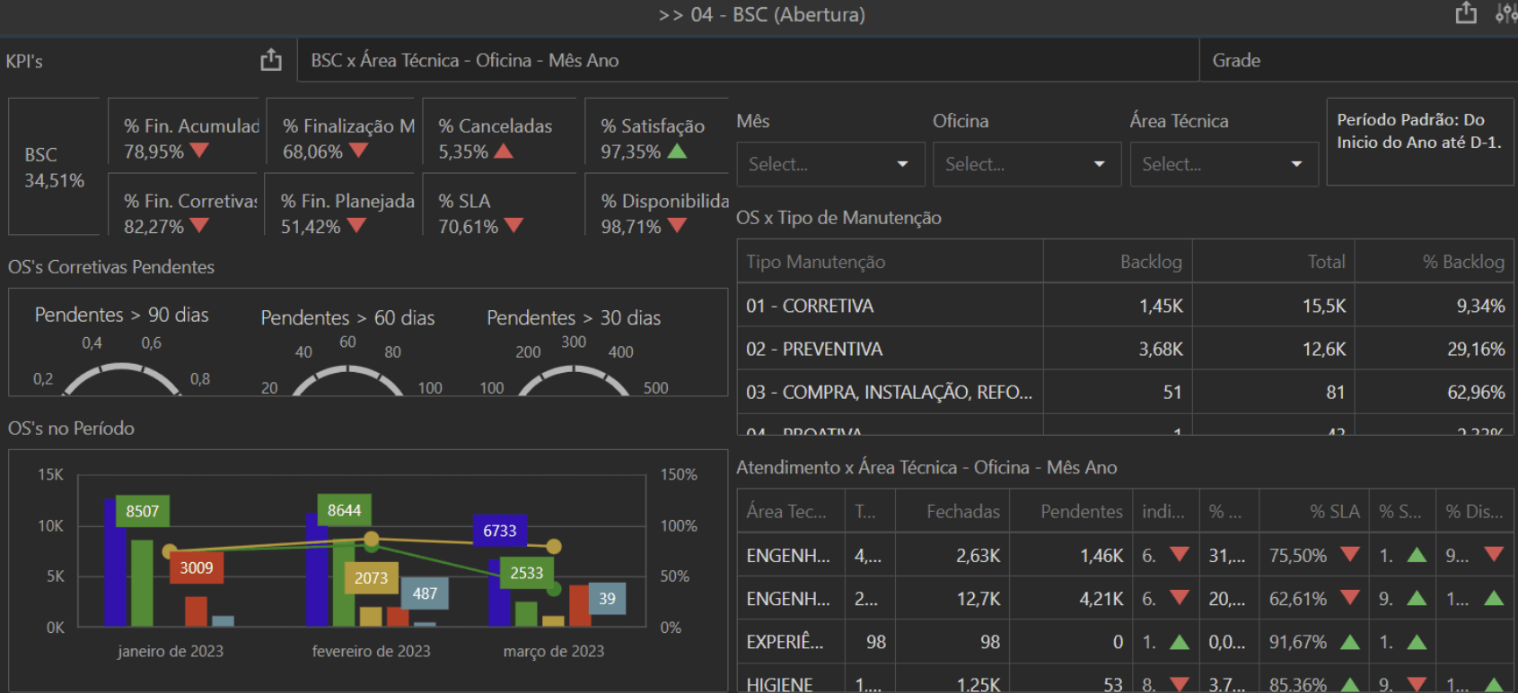Click the Período Padrão info box
Screen dimensions: 1518x693
pos(1419,142)
